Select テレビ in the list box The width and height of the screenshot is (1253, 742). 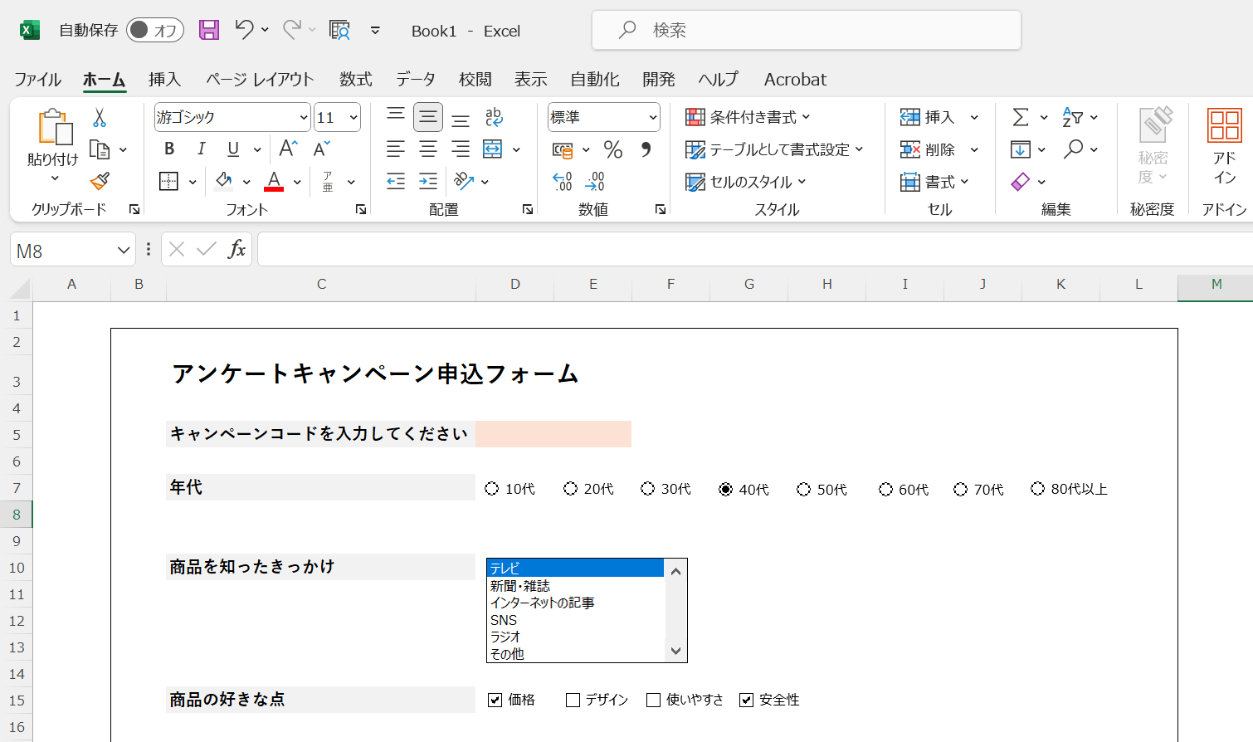[x=548, y=568]
